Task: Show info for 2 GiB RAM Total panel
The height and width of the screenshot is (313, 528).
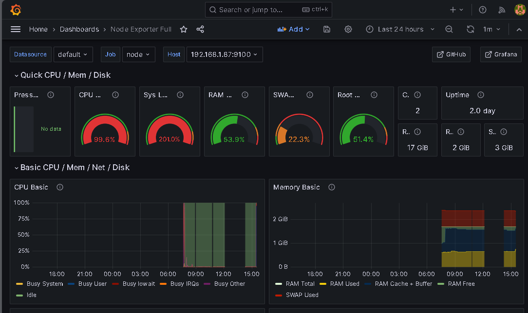Action: [461, 132]
